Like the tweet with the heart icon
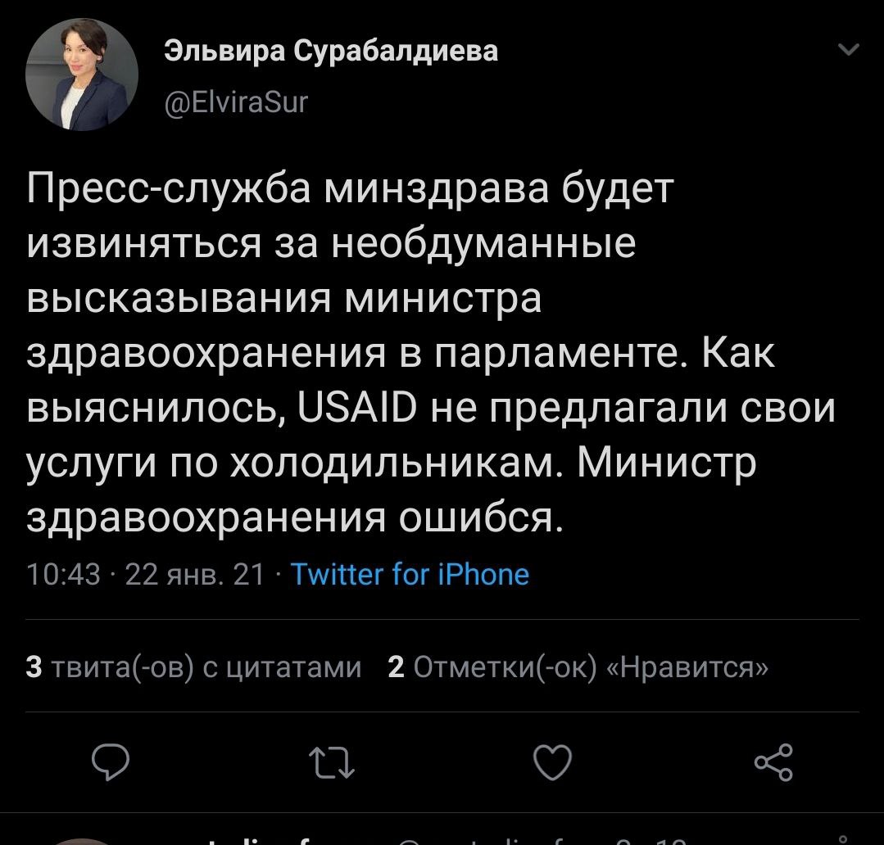The width and height of the screenshot is (884, 845). click(x=552, y=763)
